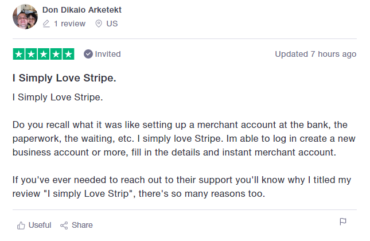Click the second green rating star
370x241 pixels.
tap(31, 54)
